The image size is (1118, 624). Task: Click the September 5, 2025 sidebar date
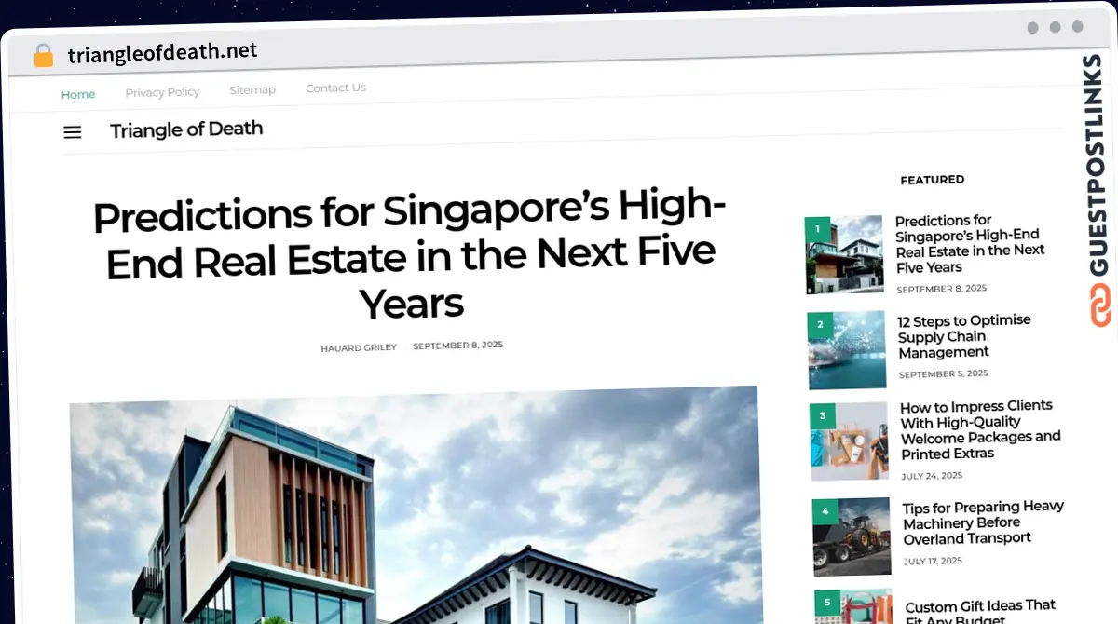(943, 373)
